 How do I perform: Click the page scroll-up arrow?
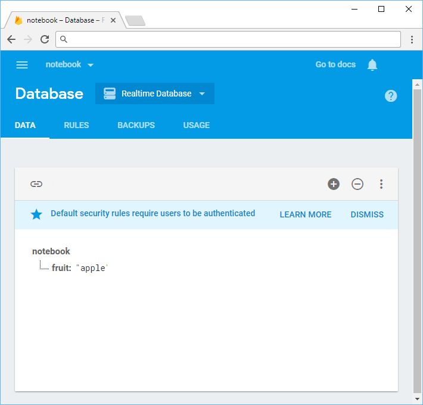pyautogui.click(x=417, y=85)
